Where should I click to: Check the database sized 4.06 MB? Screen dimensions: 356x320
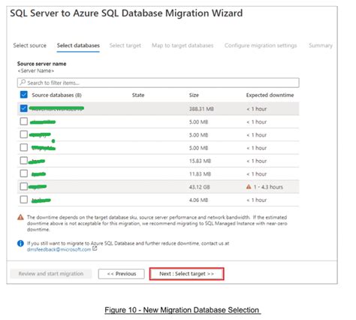point(24,200)
